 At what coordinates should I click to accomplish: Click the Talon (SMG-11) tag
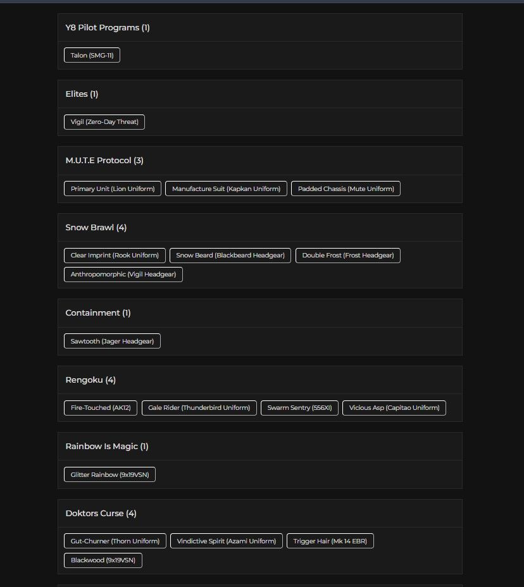pyautogui.click(x=92, y=55)
